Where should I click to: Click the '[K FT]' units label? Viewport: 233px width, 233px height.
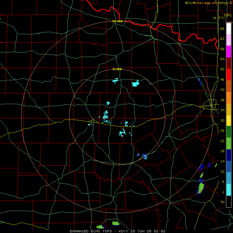point(219,18)
